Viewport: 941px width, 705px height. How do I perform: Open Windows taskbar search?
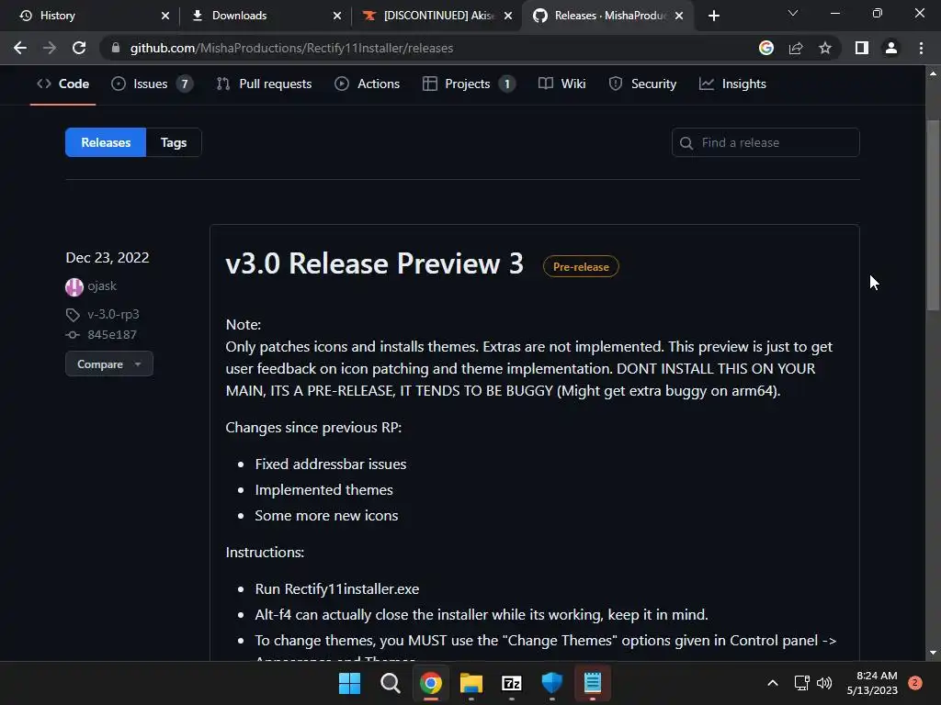click(390, 683)
